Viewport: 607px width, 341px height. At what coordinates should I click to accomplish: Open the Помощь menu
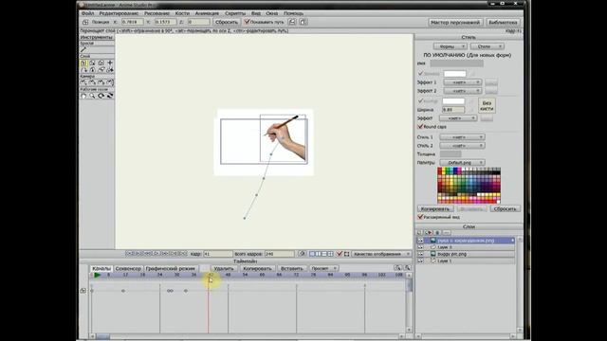293,13
